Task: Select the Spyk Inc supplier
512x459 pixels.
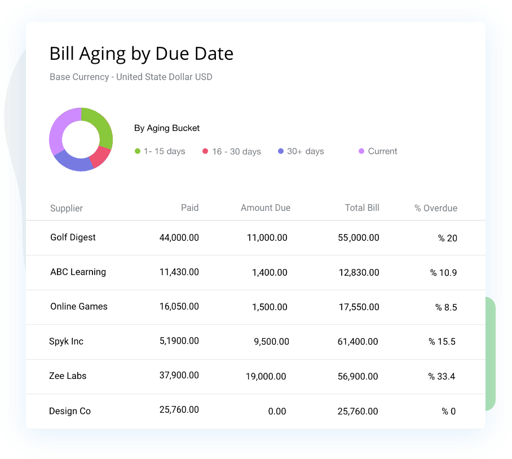Action: pos(66,341)
